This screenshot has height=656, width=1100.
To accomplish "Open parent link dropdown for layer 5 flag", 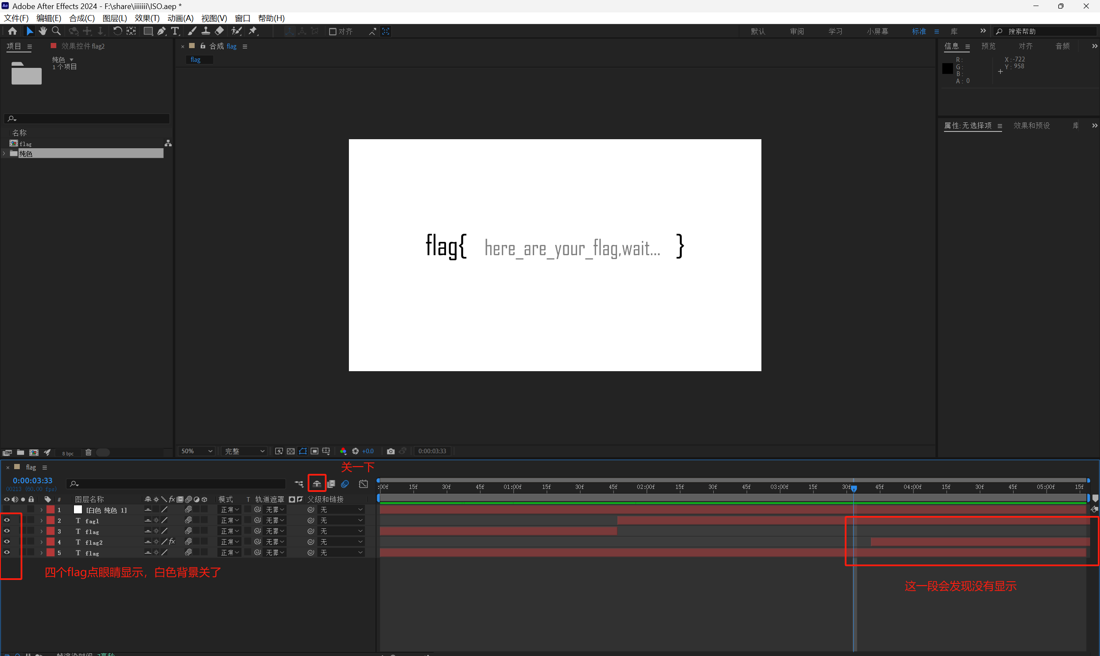I will [341, 552].
